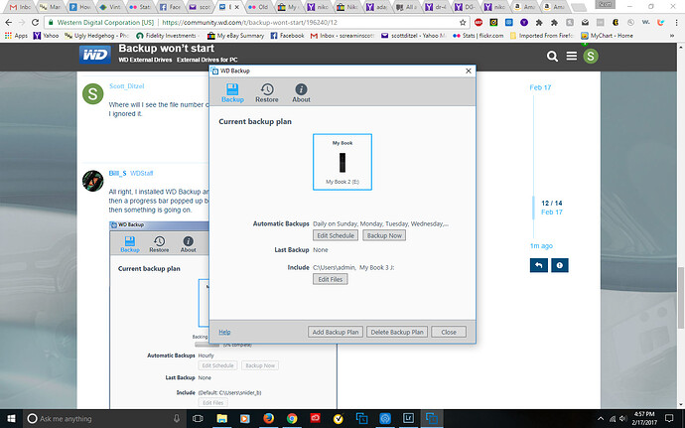685x428 pixels.
Task: Click the notification exclamation button in timeline
Action: [560, 265]
